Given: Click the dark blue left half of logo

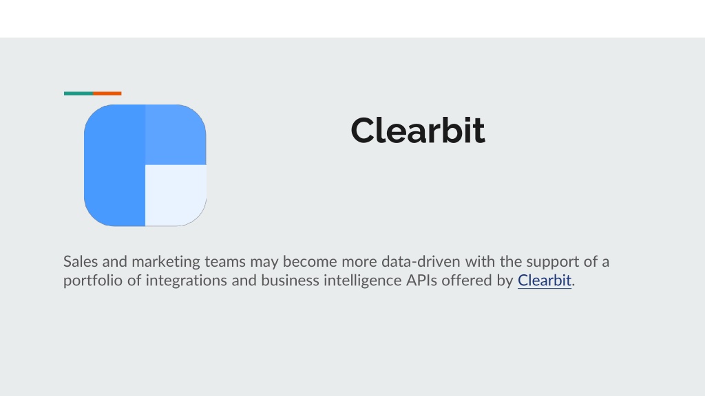Looking at the screenshot, I should point(115,165).
